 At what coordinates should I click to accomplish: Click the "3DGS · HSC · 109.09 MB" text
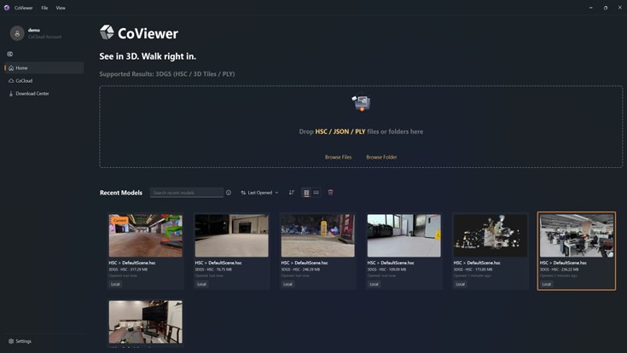click(386, 269)
